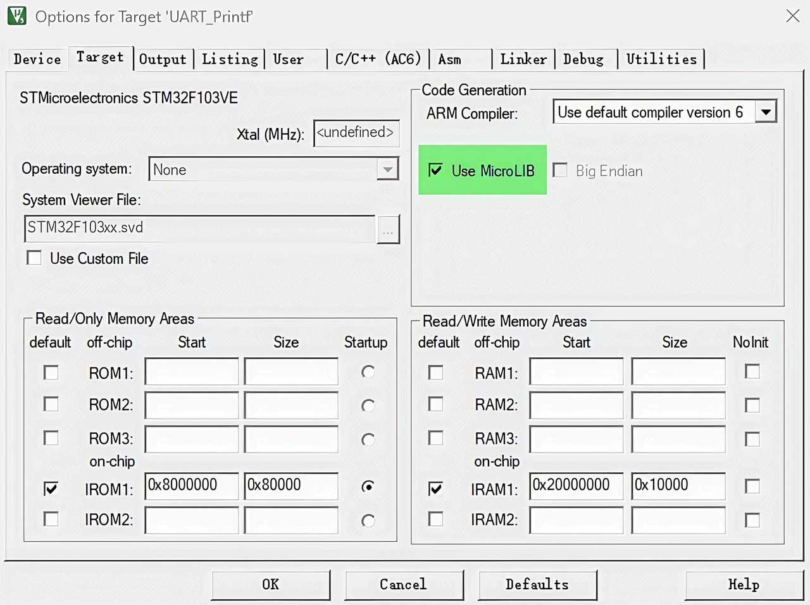
Task: Expand the Operating system dropdown
Action: [387, 169]
